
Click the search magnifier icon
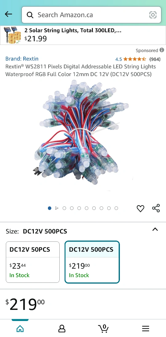point(30,15)
